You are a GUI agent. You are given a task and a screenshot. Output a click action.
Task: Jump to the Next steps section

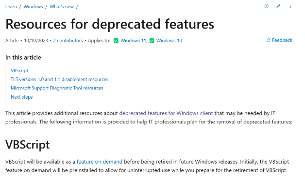click(x=21, y=97)
